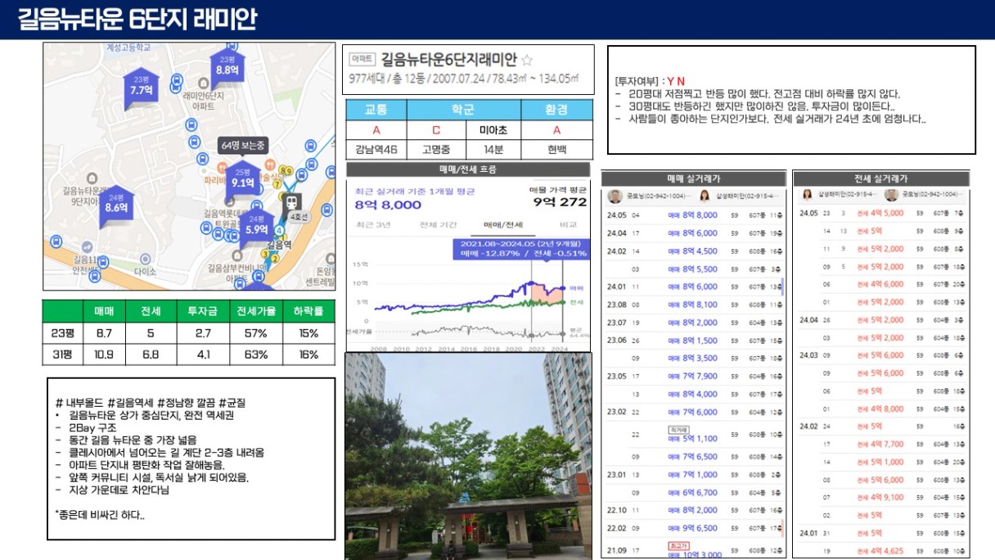Click the 매매 6억 6,700 transaction row
This screenshot has height=560, width=995.
(694, 493)
